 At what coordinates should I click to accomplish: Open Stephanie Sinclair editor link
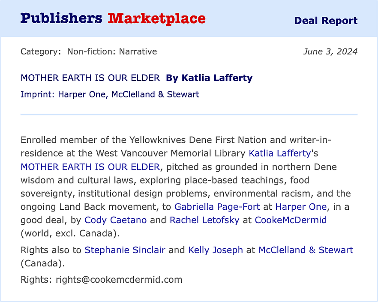pos(125,250)
